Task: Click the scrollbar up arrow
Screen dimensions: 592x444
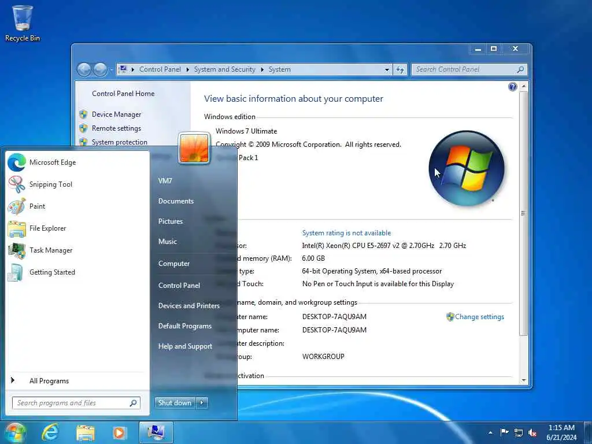Action: (x=523, y=87)
